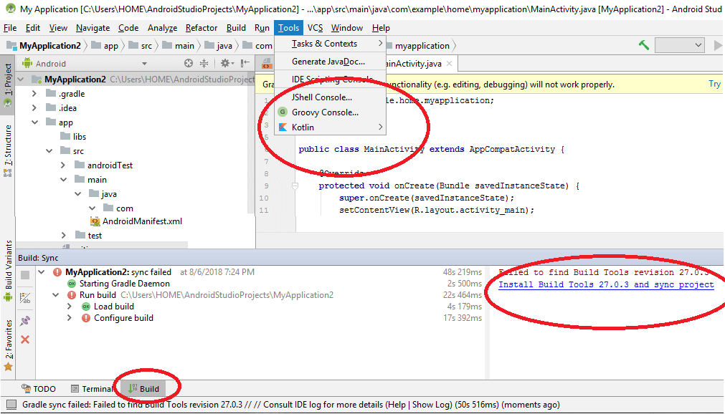The width and height of the screenshot is (725, 414).
Task: Click the Gradle sync failed status bar message
Action: coord(291,405)
